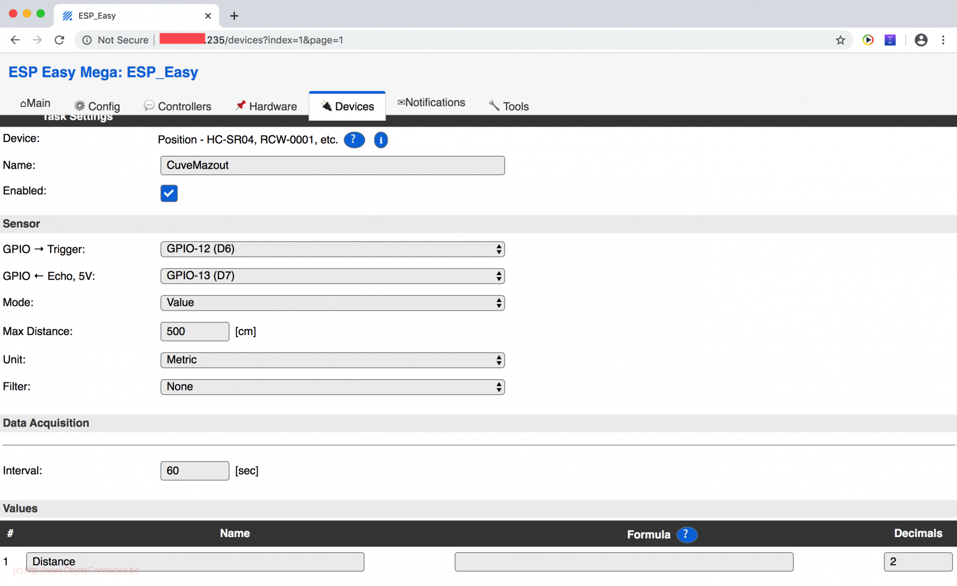Open a new browser tab with plus icon
The width and height of the screenshot is (957, 586).
234,16
